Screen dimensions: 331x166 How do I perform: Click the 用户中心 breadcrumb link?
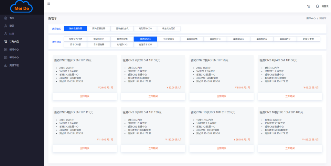point(311,18)
